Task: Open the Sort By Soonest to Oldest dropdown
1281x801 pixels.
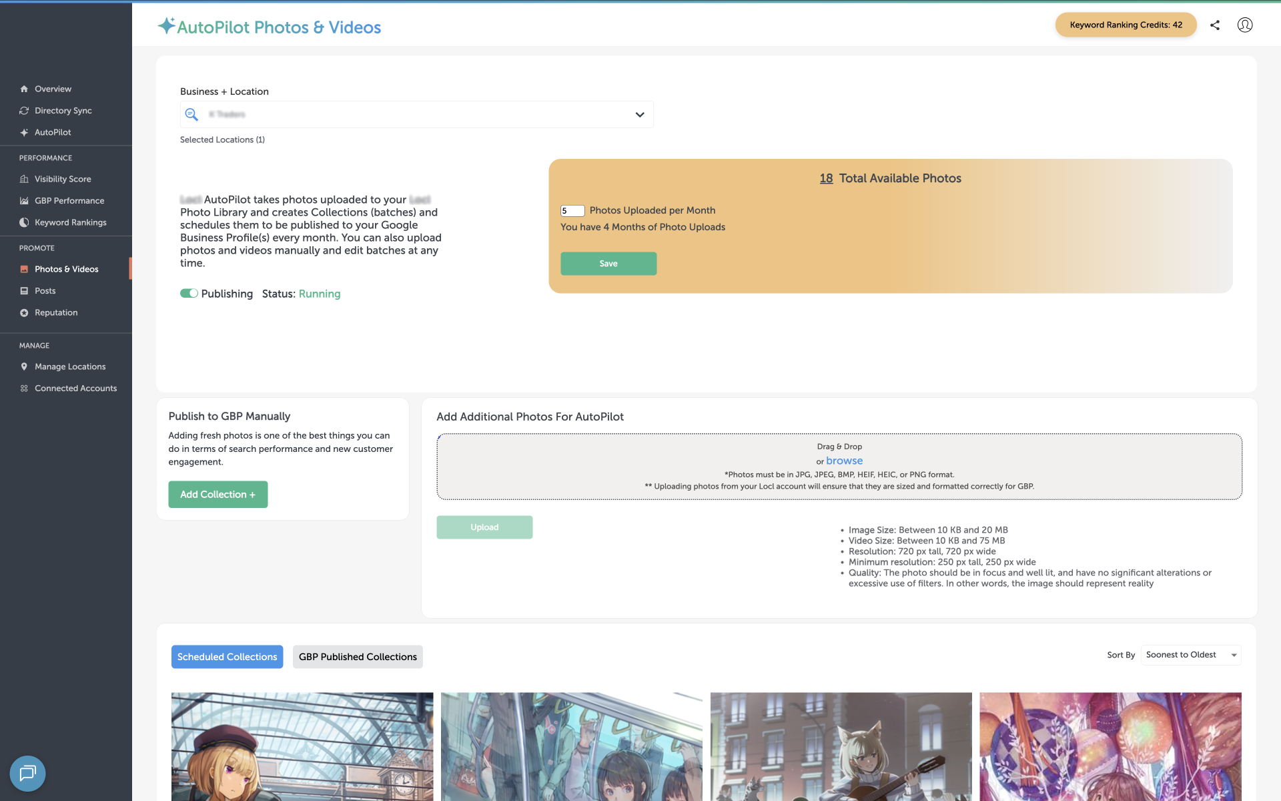Action: [1191, 655]
